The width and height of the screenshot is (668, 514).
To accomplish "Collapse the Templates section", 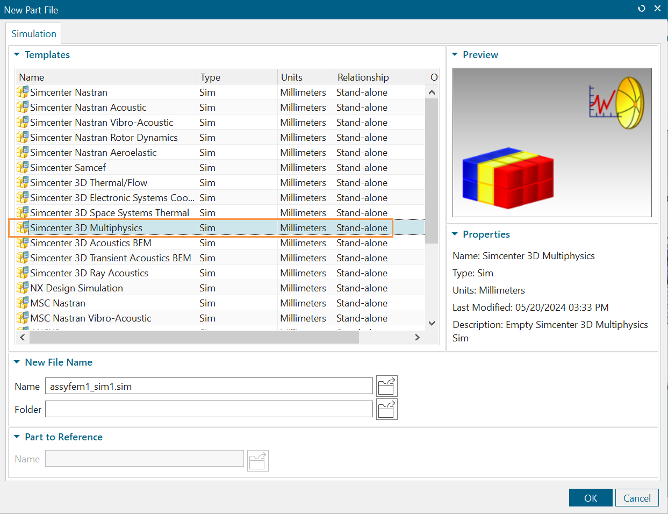I will [17, 55].
